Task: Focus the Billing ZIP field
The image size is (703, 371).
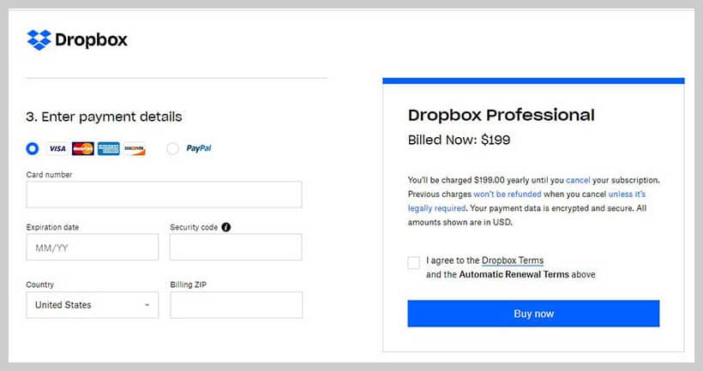Action: pos(237,305)
